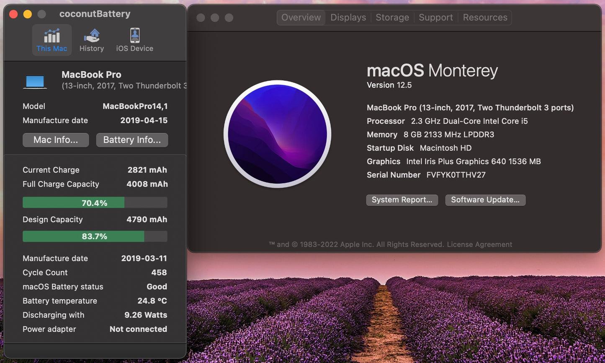Open the History section in coconutBattery
The image size is (605, 363).
point(92,39)
